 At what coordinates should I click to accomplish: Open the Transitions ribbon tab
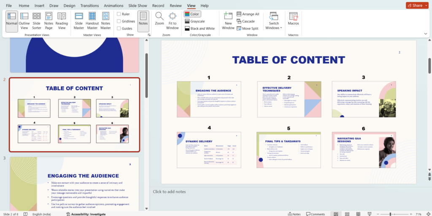(x=89, y=5)
